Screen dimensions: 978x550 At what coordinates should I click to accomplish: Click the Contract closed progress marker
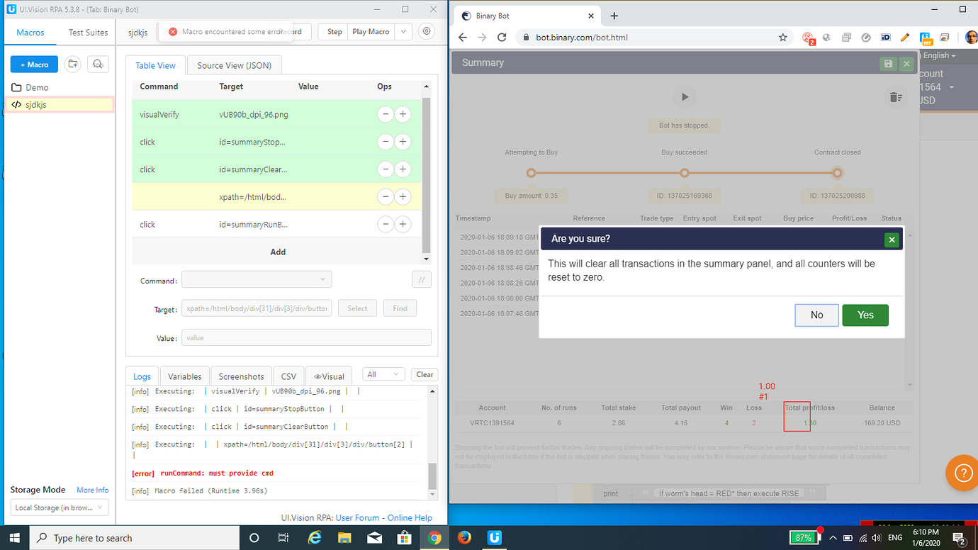(838, 172)
